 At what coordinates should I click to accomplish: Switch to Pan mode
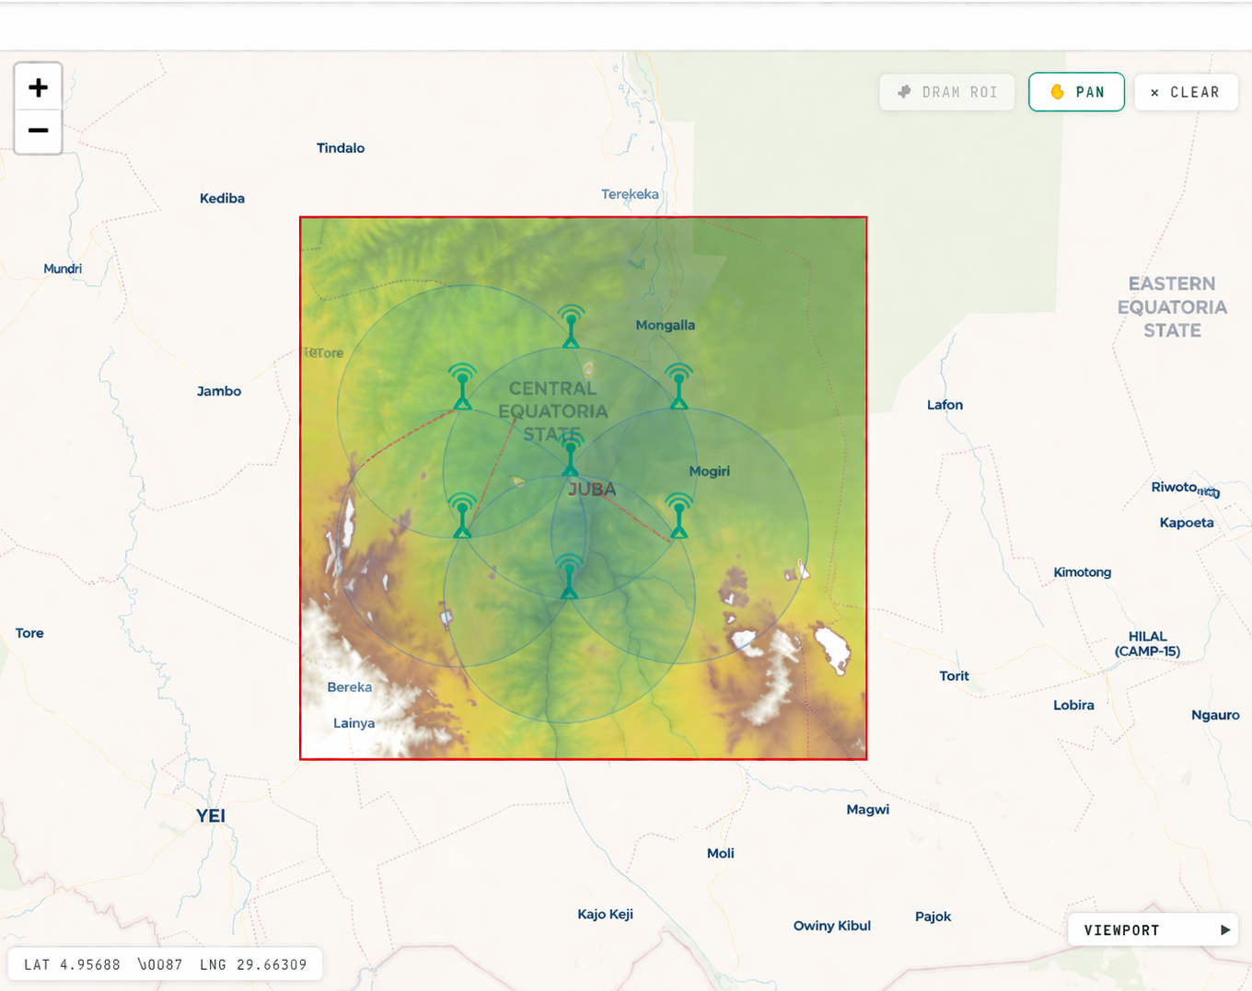pos(1076,92)
